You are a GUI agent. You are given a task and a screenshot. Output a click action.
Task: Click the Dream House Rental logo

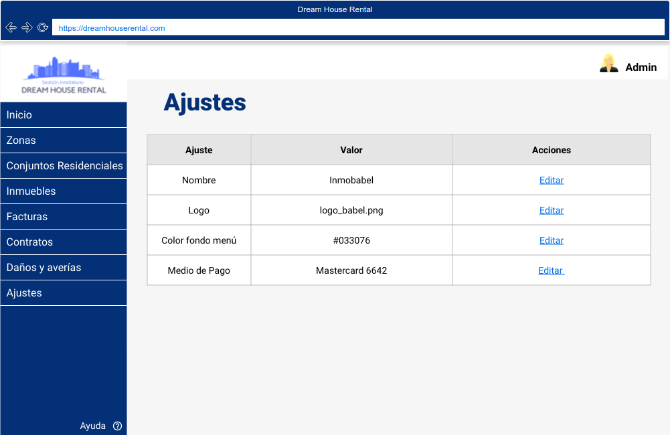click(x=64, y=75)
